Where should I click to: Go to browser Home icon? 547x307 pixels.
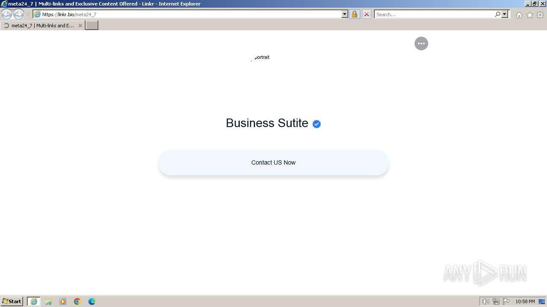(x=519, y=15)
